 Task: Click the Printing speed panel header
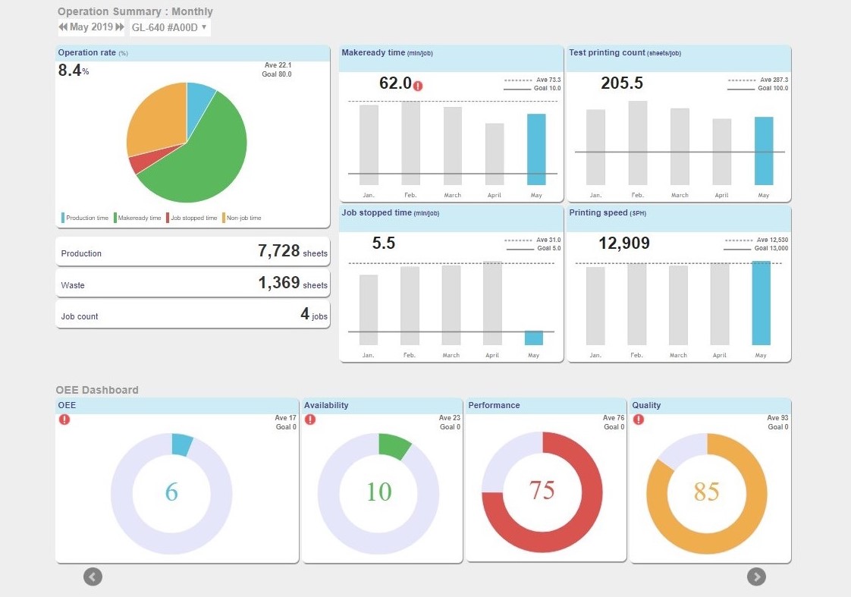pyautogui.click(x=679, y=218)
